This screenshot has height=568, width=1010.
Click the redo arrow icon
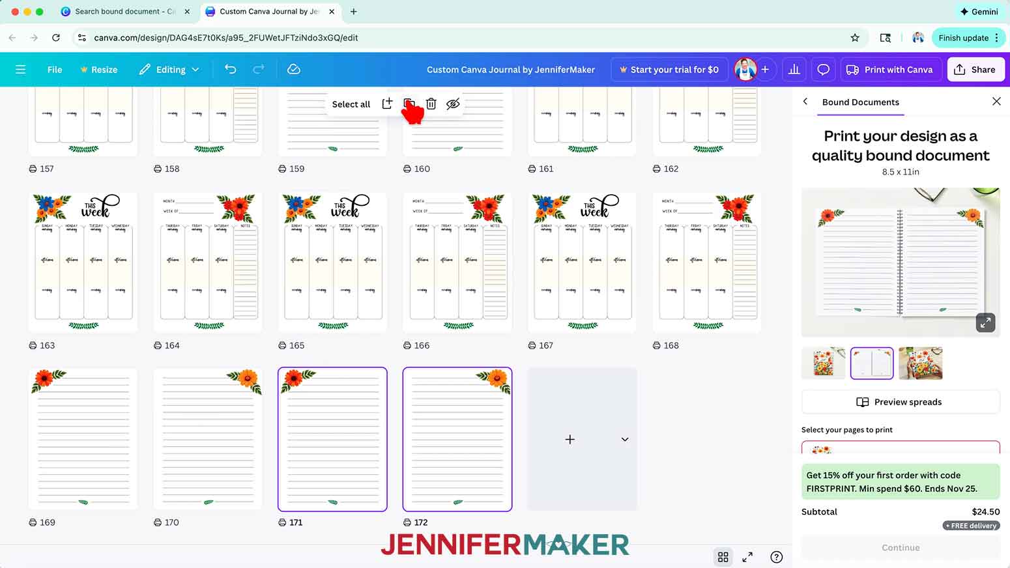(259, 69)
